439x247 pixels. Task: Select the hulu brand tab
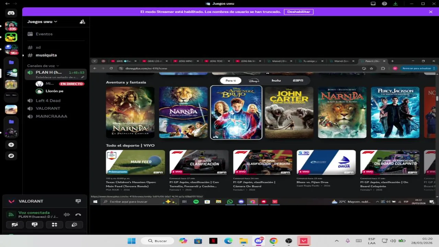click(276, 81)
